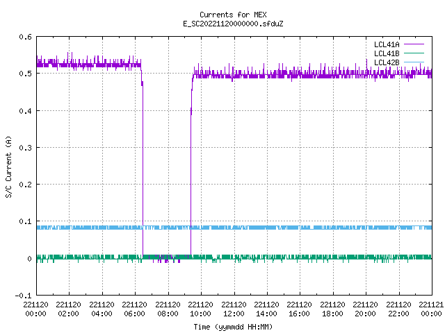Image resolution: width=445 pixels, height=333 pixels.
Task: Click y-axis tick value 0.3
Action: click(25, 148)
